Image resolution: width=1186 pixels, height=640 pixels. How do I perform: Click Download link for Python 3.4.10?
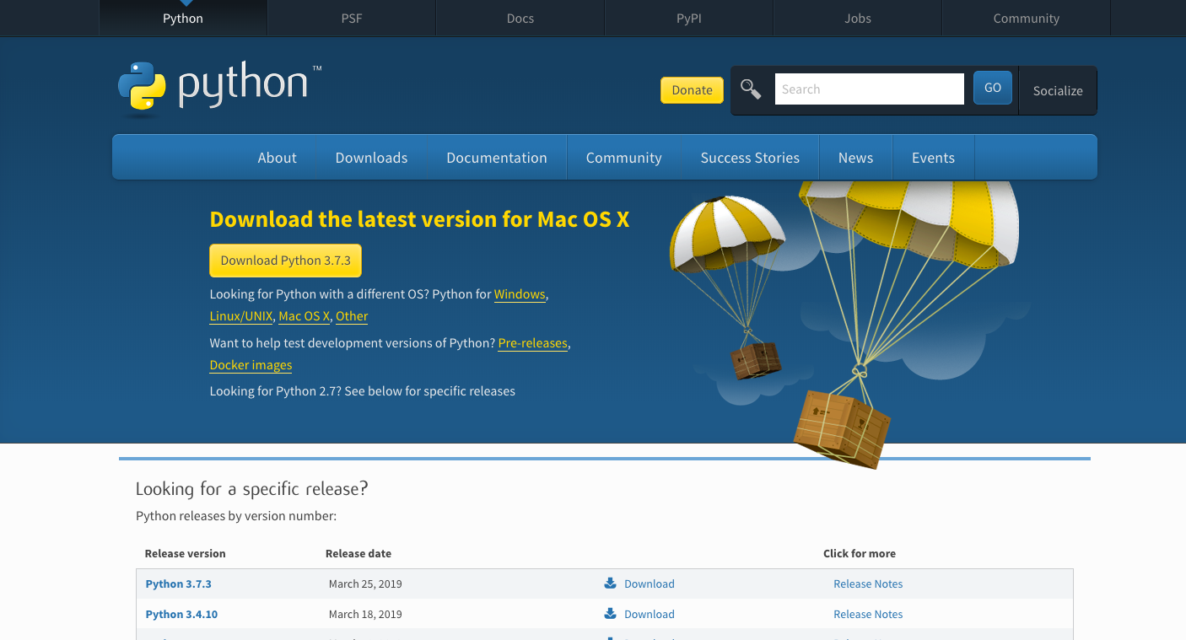[650, 614]
